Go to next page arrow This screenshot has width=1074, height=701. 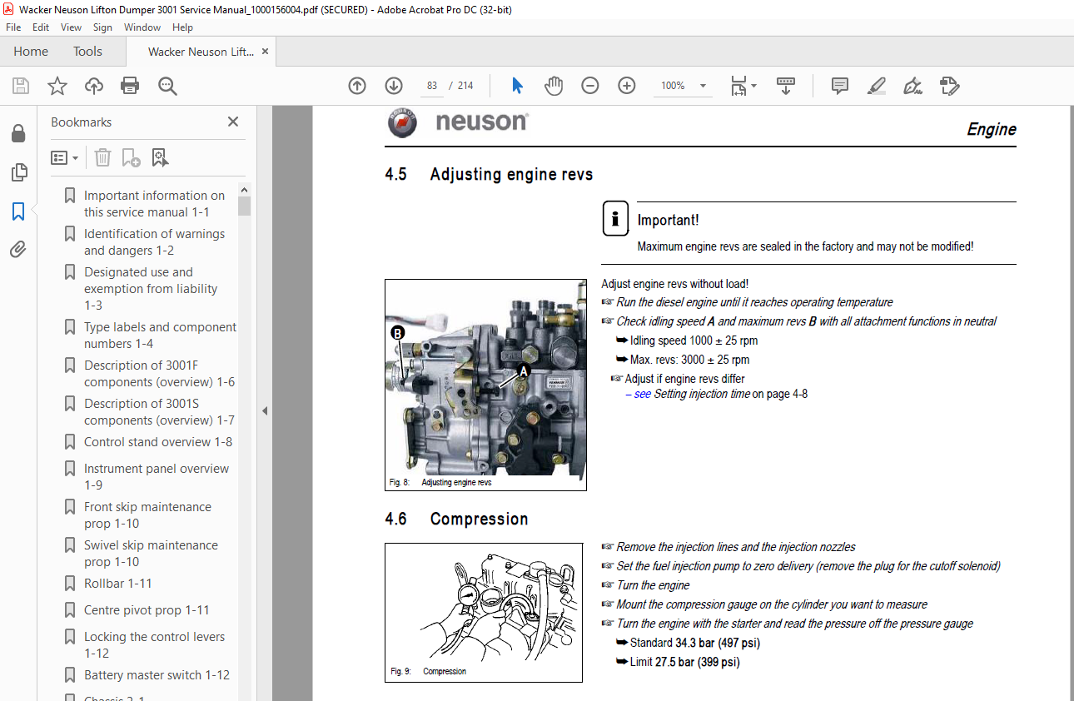pyautogui.click(x=394, y=86)
